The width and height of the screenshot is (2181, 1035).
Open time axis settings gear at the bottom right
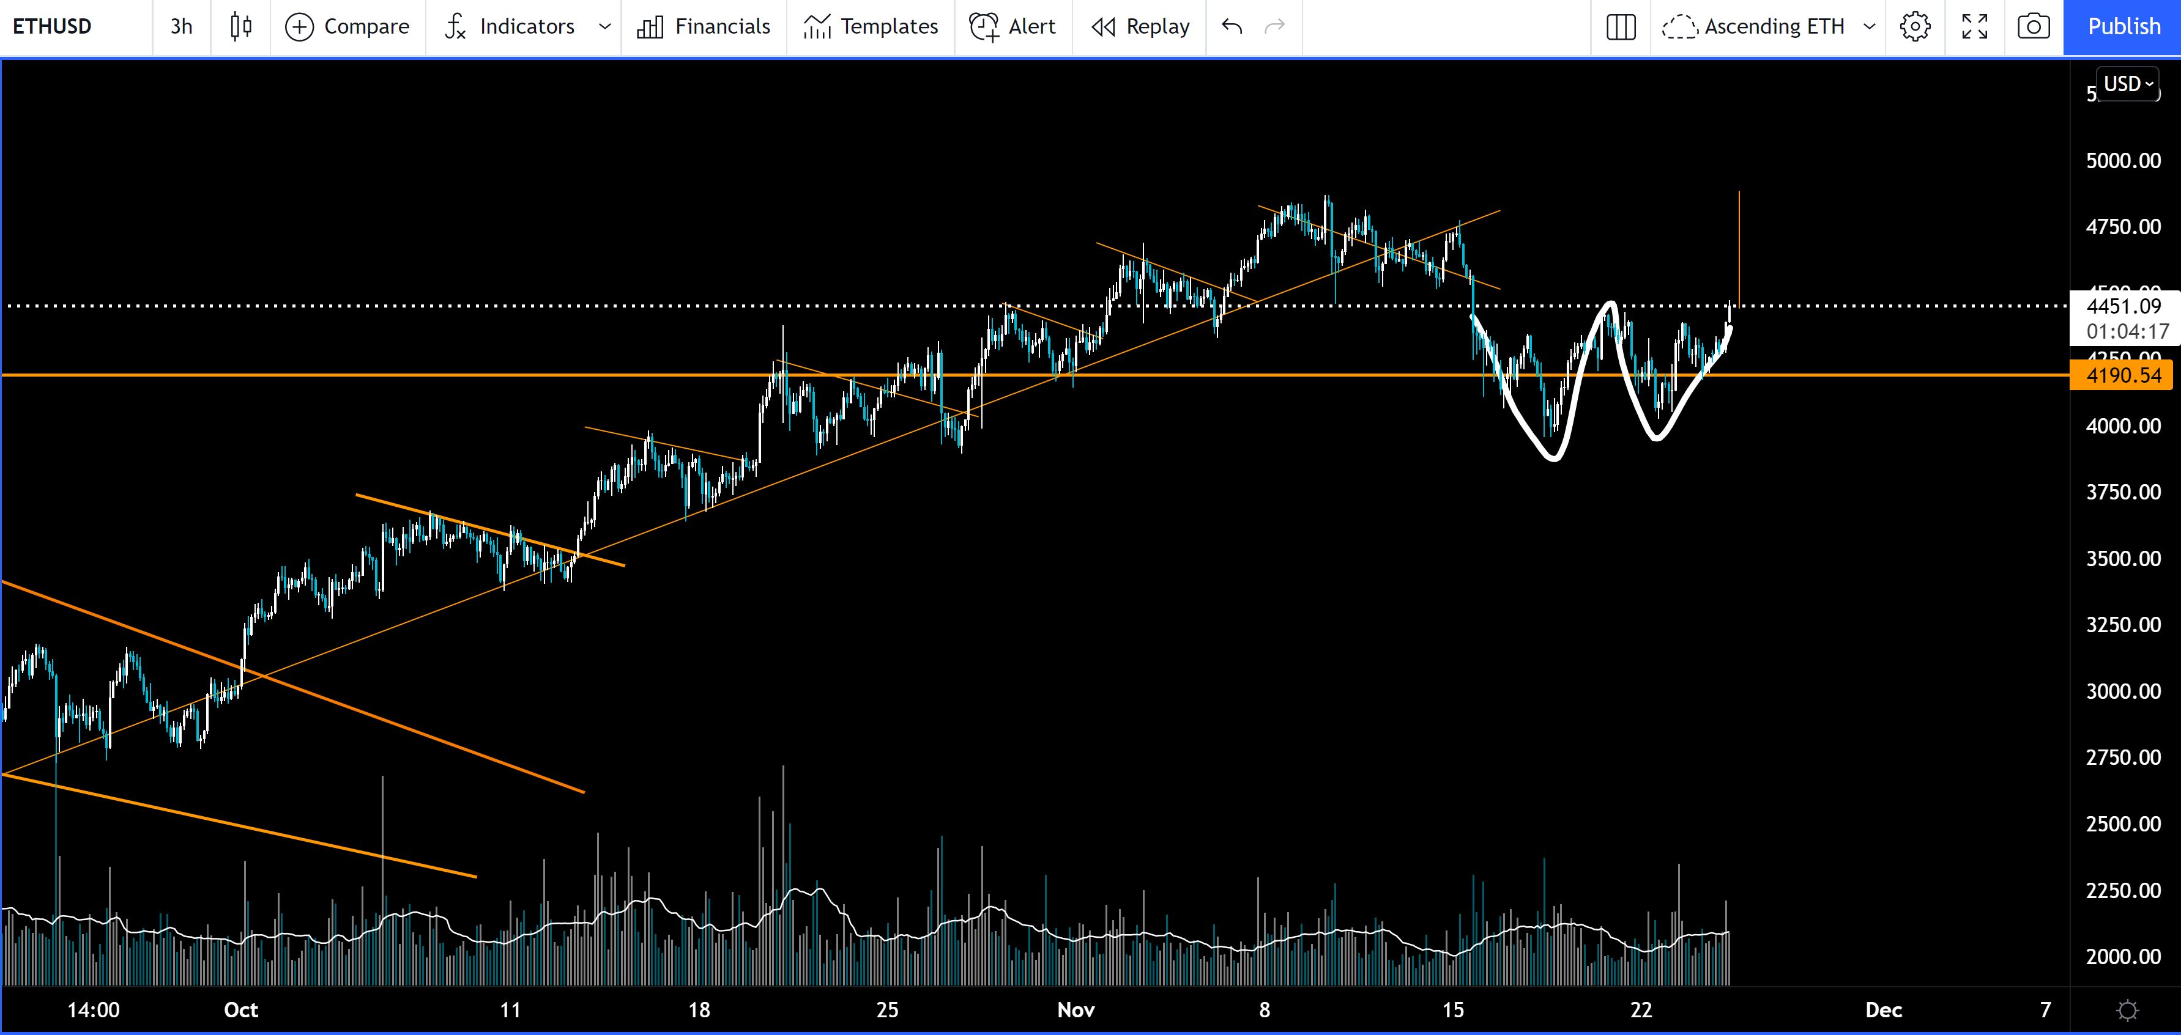click(x=2127, y=1009)
